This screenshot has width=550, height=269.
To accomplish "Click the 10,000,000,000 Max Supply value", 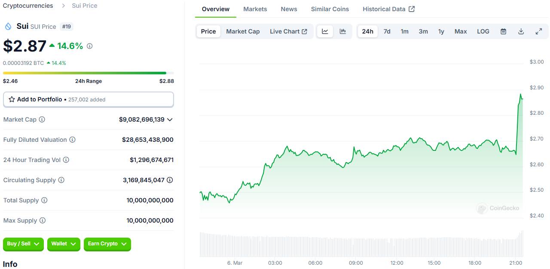I will (x=150, y=220).
